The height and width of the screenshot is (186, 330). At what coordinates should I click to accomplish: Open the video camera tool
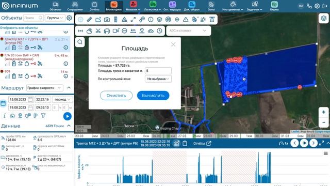point(115,31)
